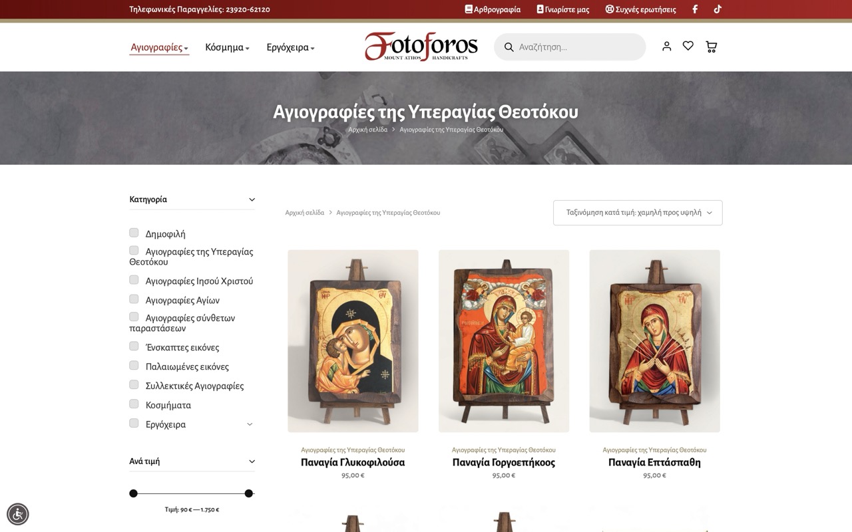The image size is (852, 532).
Task: Open the accessibility widget icon
Action: click(18, 514)
